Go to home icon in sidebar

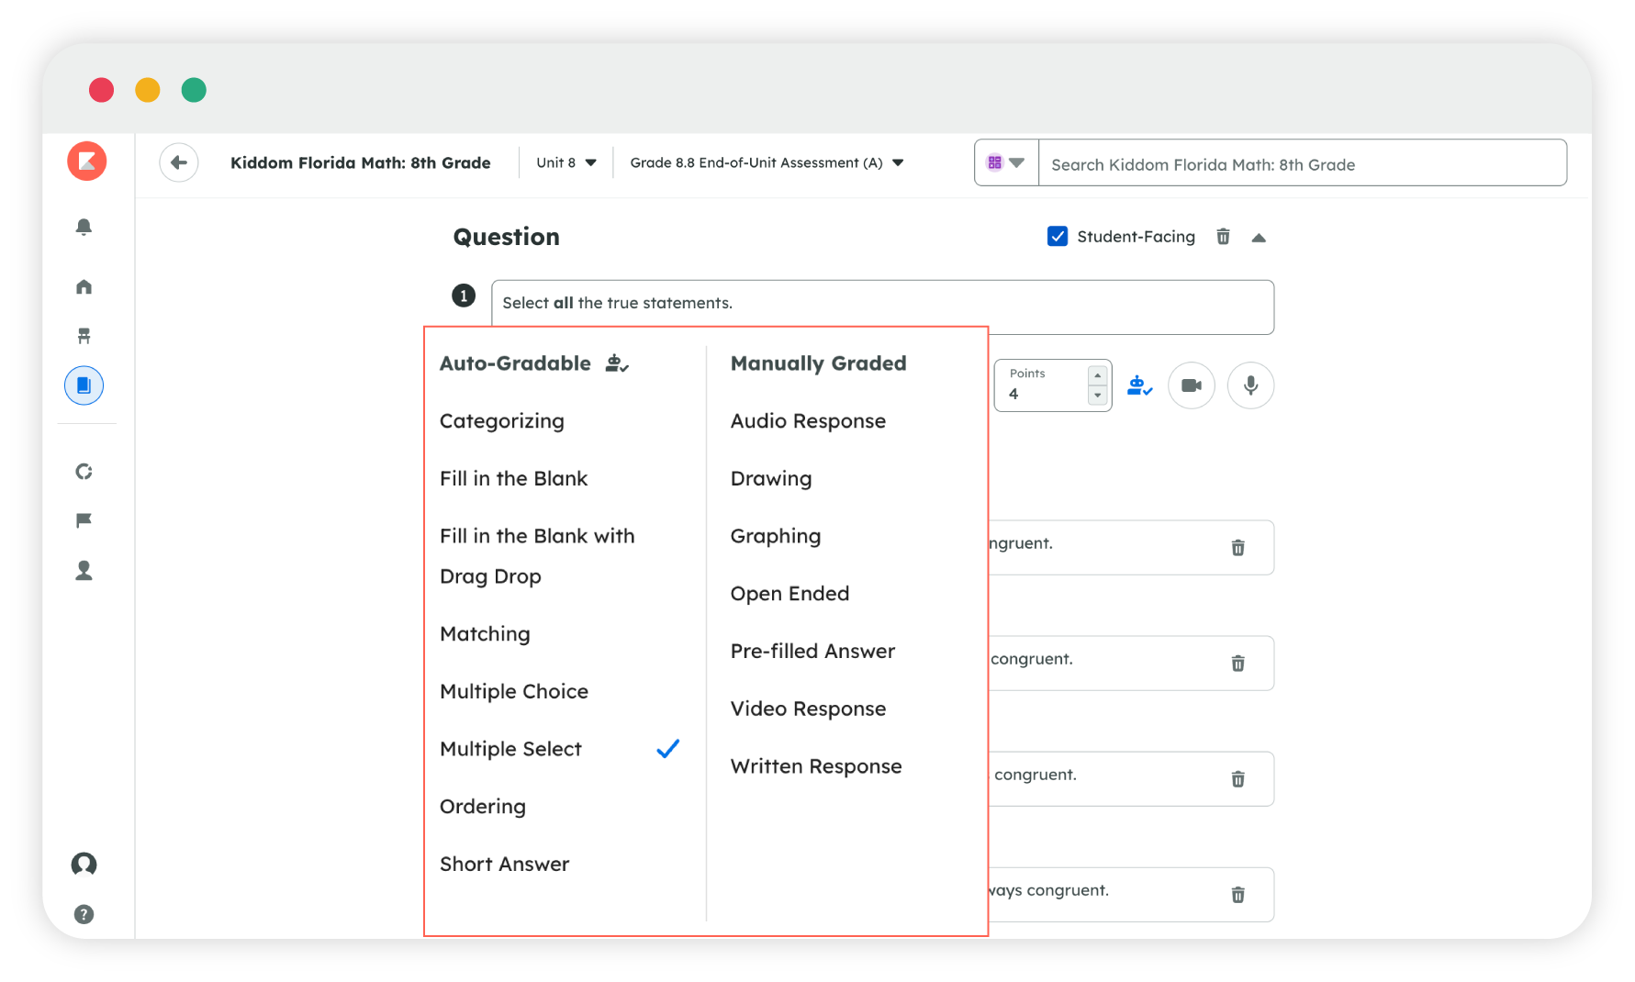click(84, 287)
